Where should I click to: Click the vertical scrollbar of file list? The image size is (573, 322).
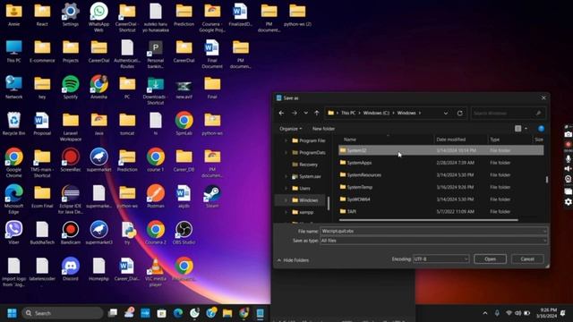point(547,180)
